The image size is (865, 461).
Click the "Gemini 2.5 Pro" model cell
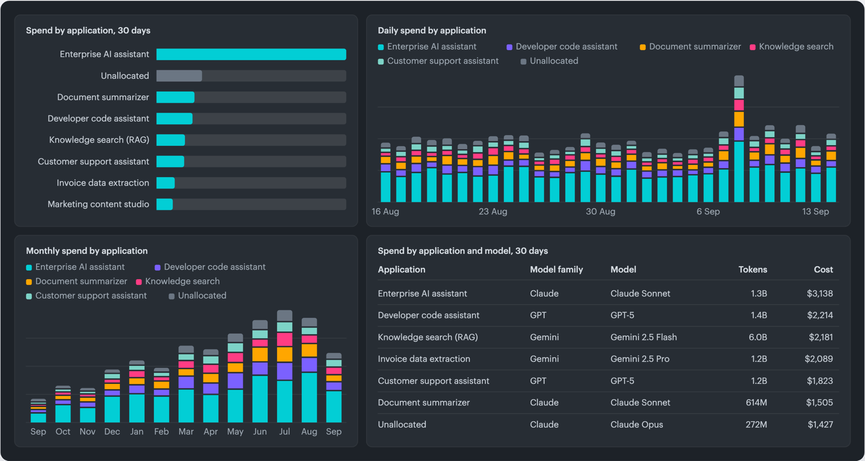640,359
